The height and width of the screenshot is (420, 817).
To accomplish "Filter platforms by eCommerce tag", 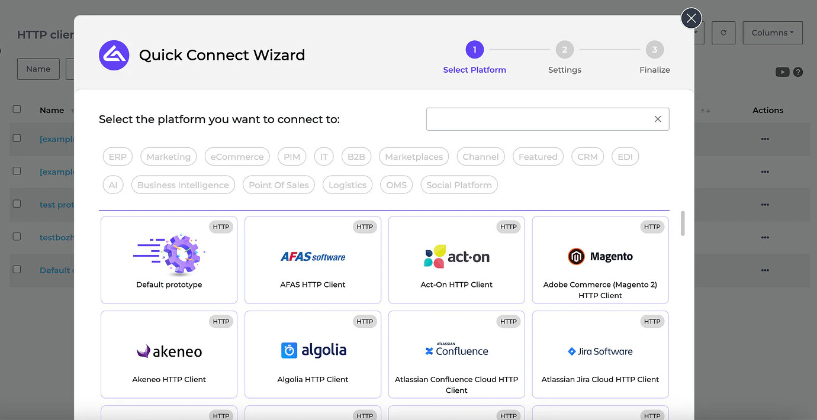I will coord(237,157).
